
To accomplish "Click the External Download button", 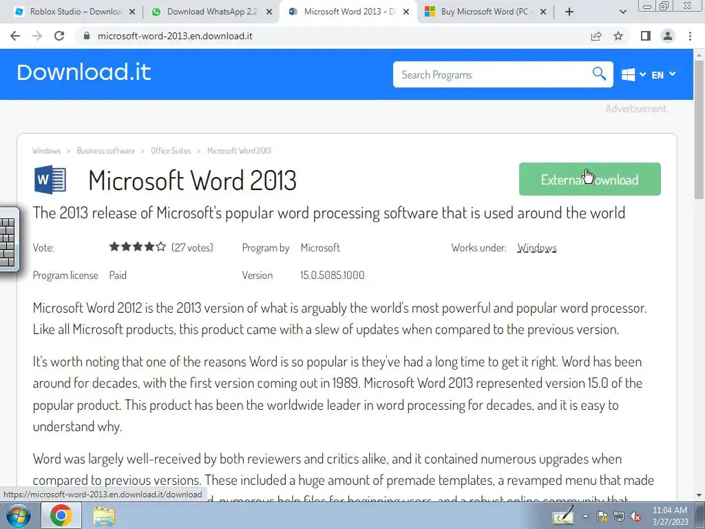I will coord(590,179).
